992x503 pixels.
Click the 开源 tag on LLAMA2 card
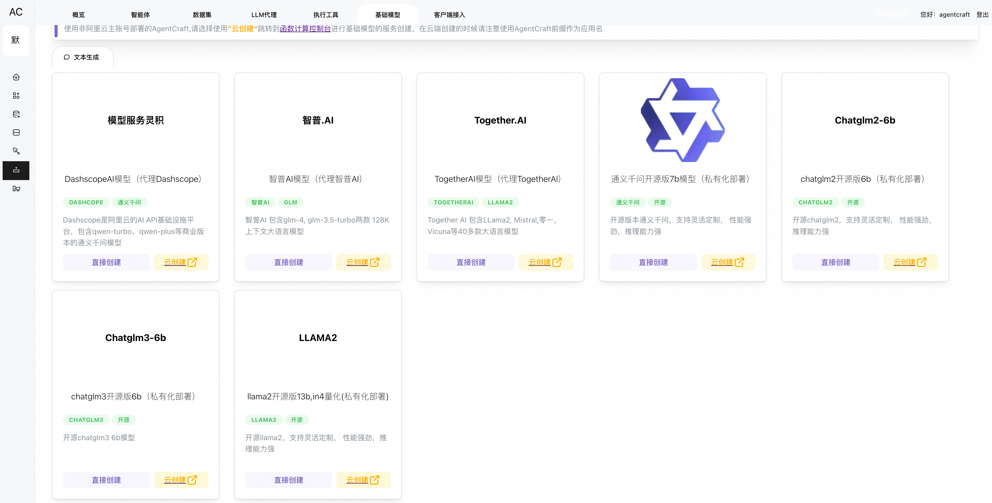(x=297, y=420)
